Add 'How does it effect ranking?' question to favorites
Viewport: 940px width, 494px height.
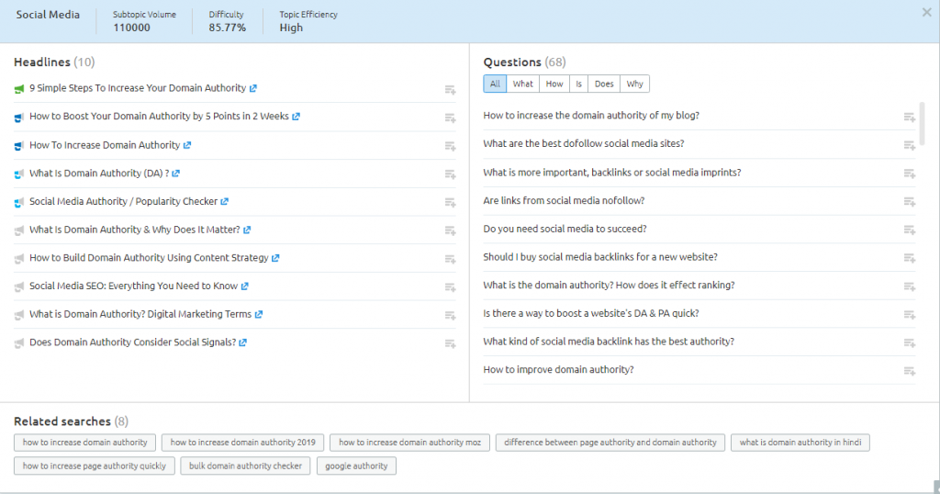pos(910,286)
